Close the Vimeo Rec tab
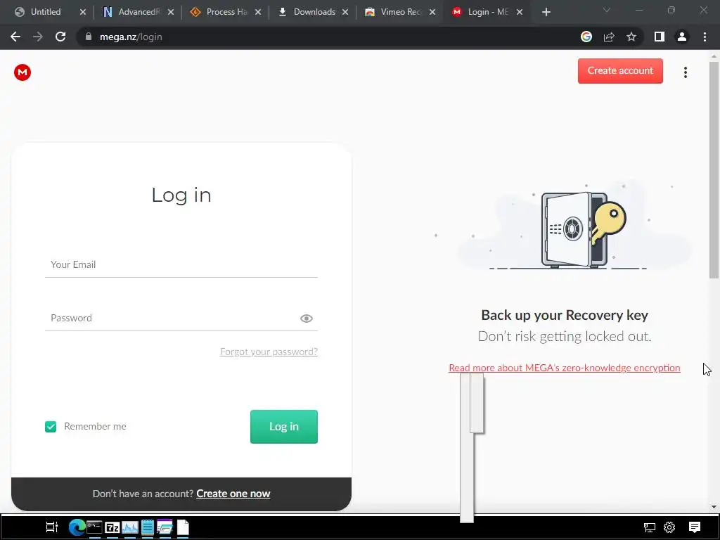This screenshot has width=720, height=540. point(432,12)
